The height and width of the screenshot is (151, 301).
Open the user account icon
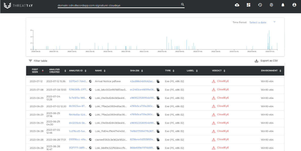coord(294,5)
